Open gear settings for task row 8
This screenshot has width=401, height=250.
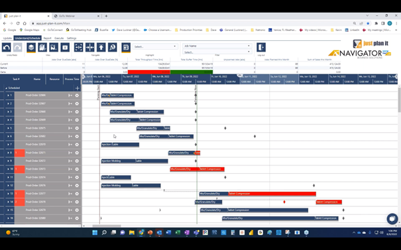[x=77, y=153]
